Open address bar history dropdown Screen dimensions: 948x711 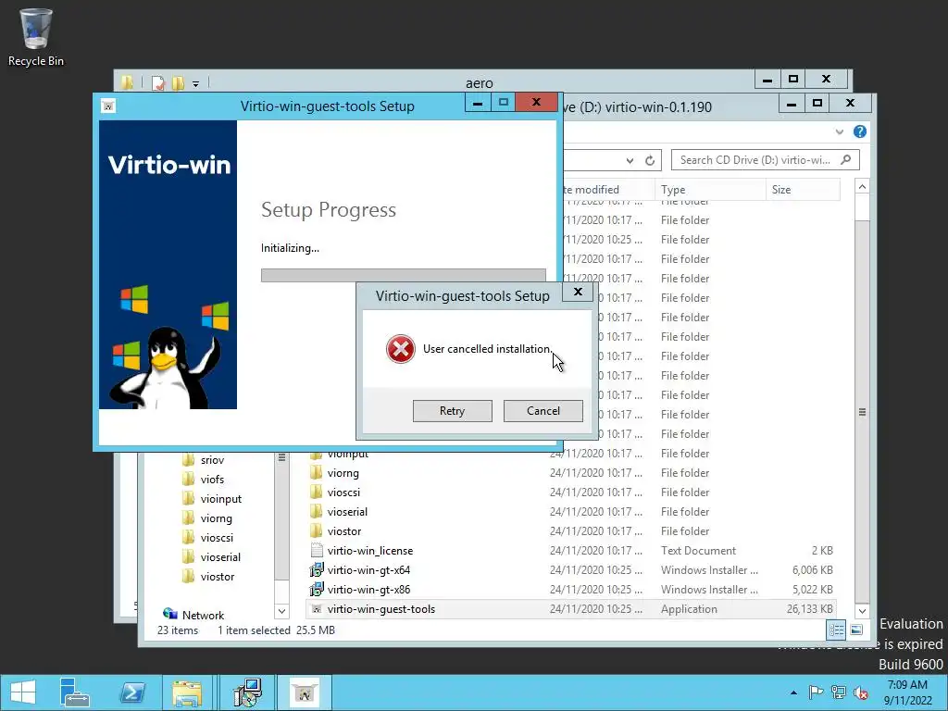point(630,160)
